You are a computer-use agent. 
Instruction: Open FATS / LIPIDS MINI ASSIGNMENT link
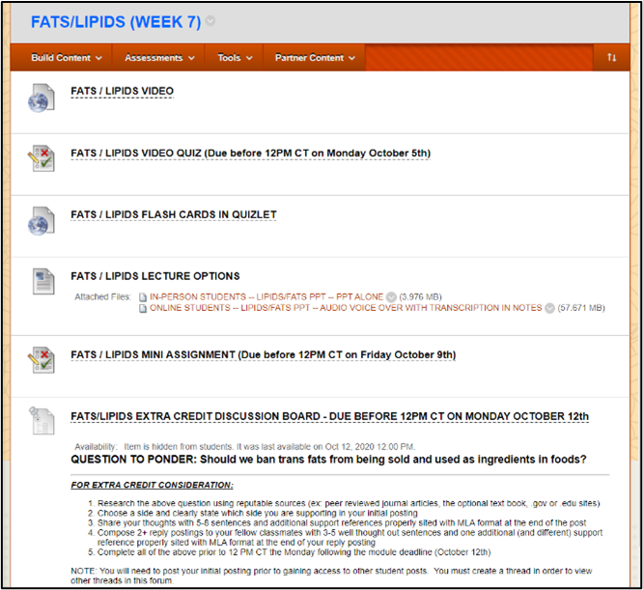click(x=264, y=355)
